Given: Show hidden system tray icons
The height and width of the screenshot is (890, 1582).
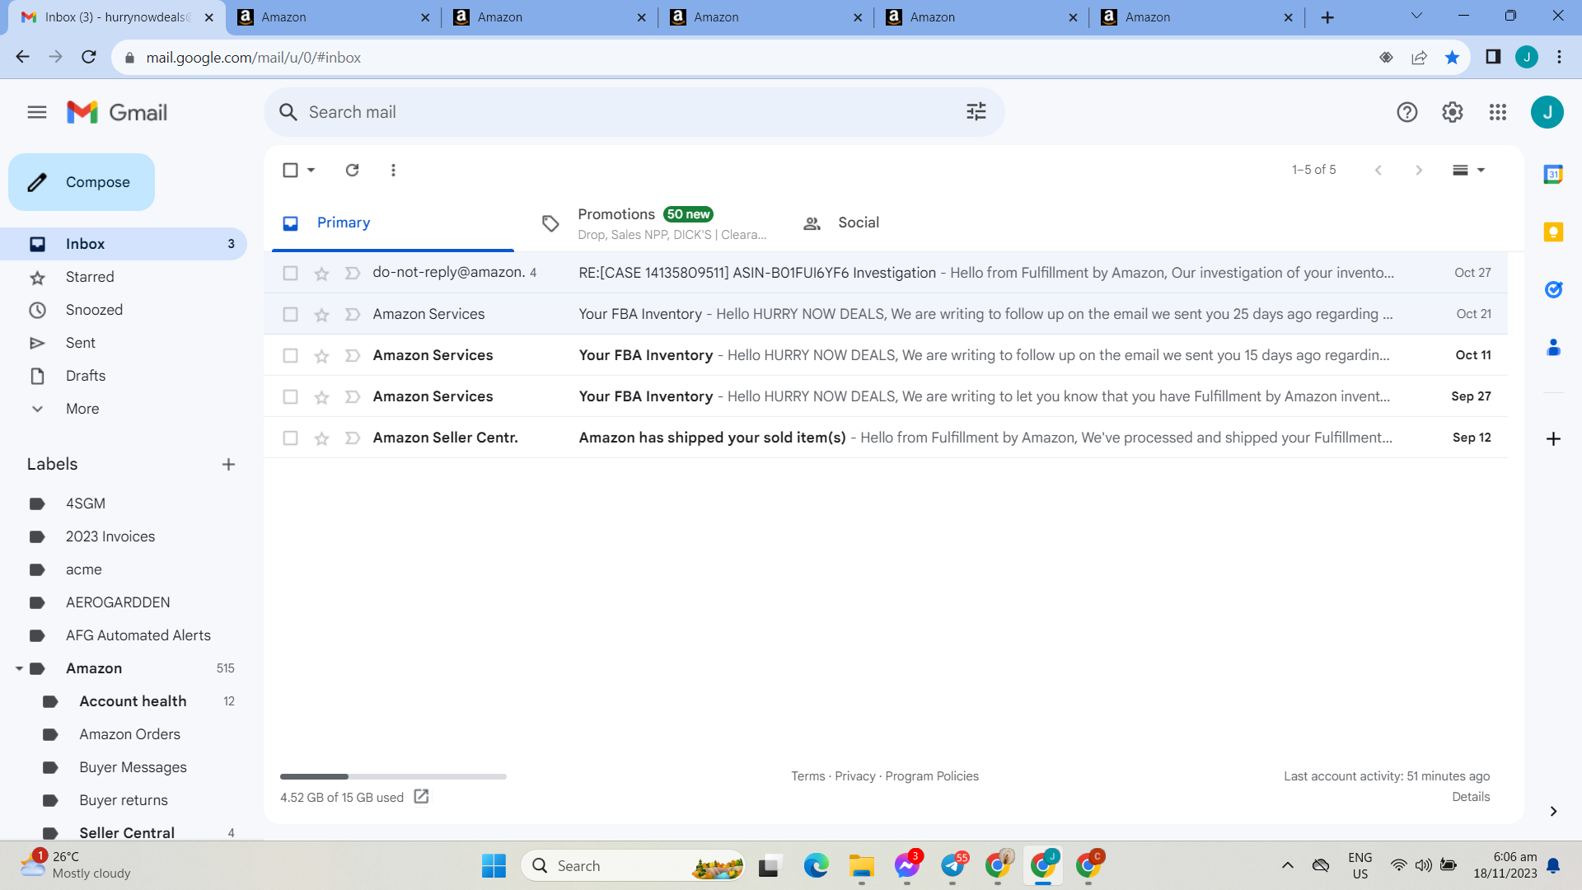Looking at the screenshot, I should point(1288,865).
